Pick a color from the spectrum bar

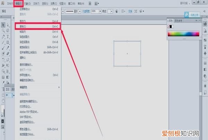[x=184, y=34]
